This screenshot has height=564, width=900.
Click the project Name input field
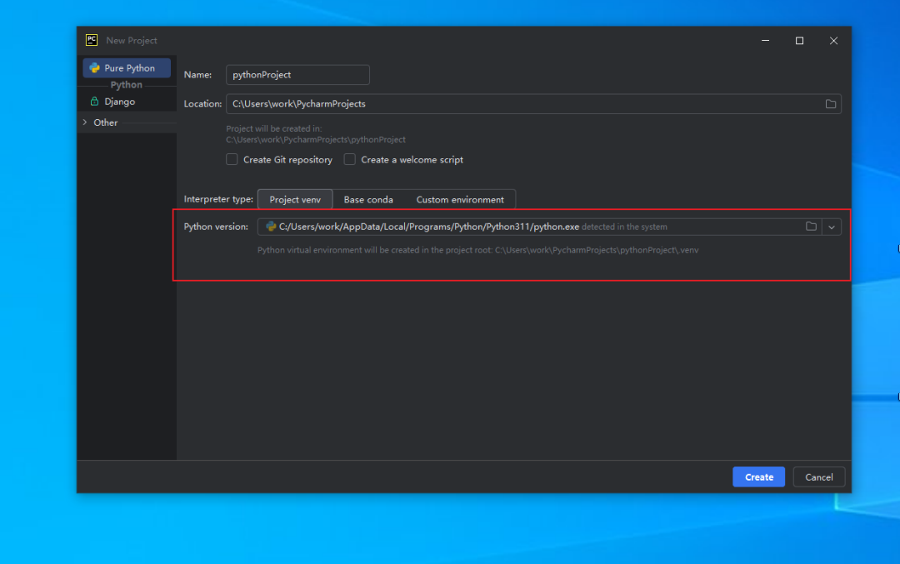(297, 75)
